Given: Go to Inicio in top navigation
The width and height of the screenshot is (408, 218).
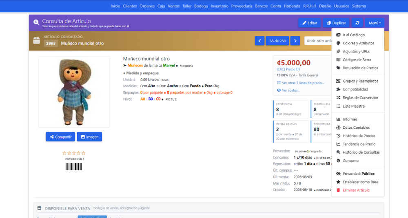Looking at the screenshot, I should tap(115, 6).
